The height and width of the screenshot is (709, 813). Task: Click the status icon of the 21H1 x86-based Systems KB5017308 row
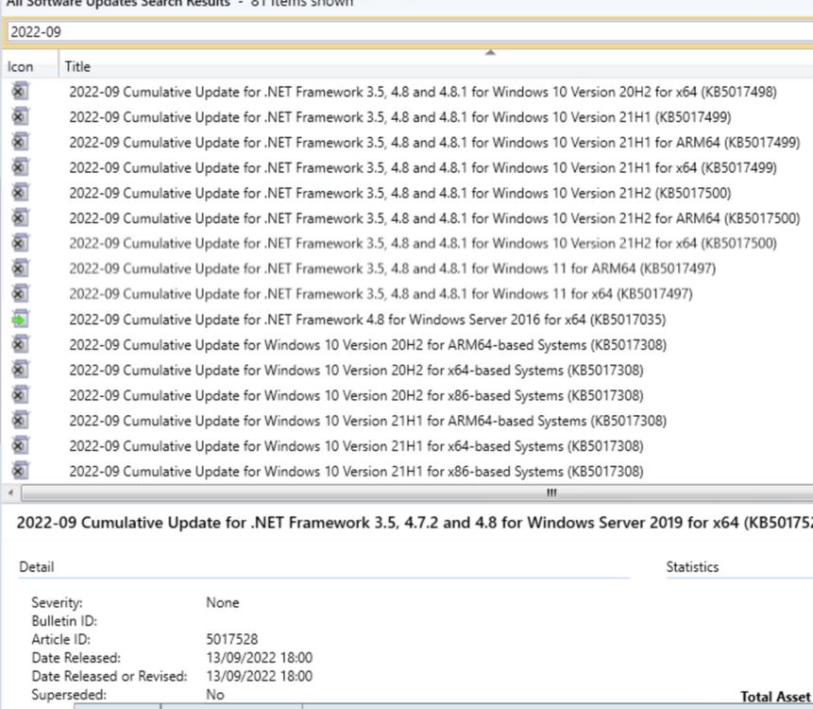(20, 472)
